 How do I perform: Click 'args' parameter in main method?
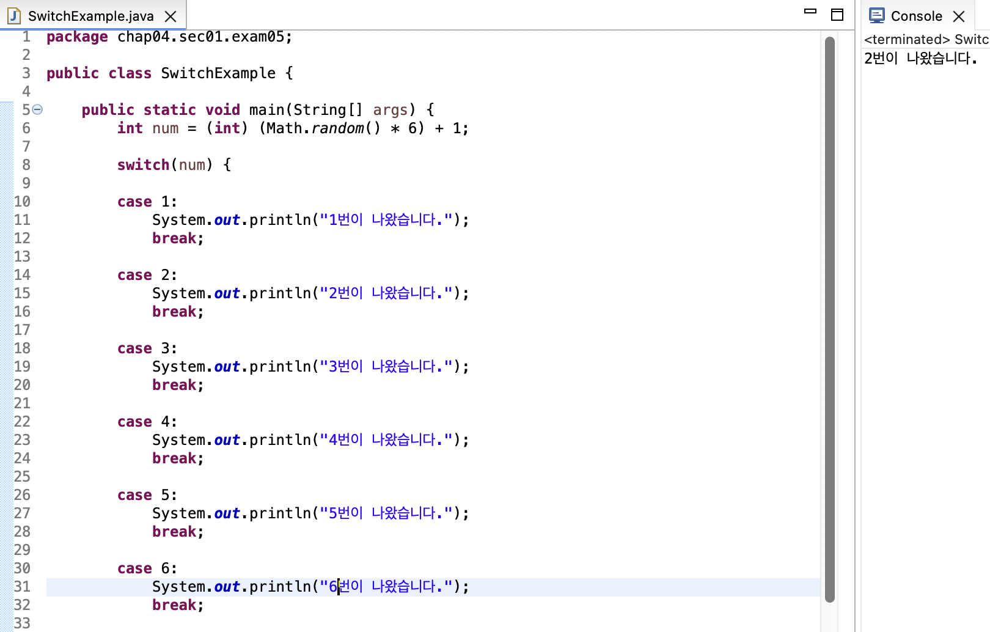pyautogui.click(x=390, y=111)
